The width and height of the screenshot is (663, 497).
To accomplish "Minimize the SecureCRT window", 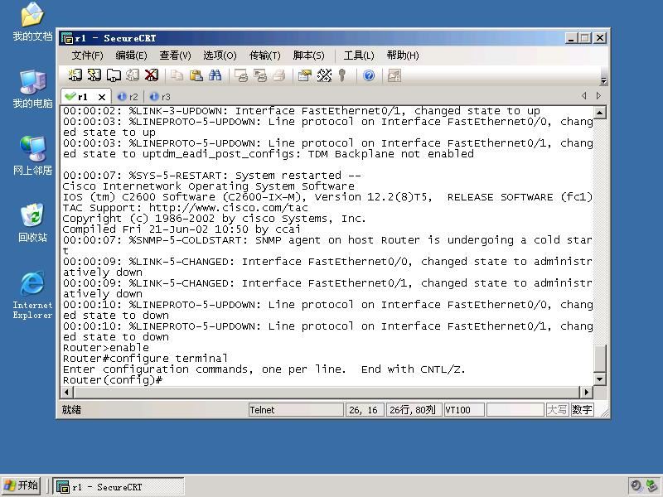I will 571,38.
